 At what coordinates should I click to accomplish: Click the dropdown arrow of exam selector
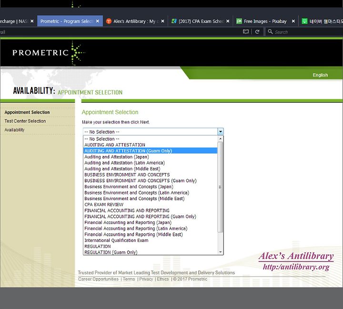pos(221,131)
